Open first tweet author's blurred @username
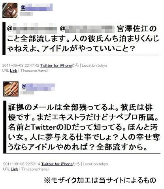This screenshot has width=164, height=189. 36,7
